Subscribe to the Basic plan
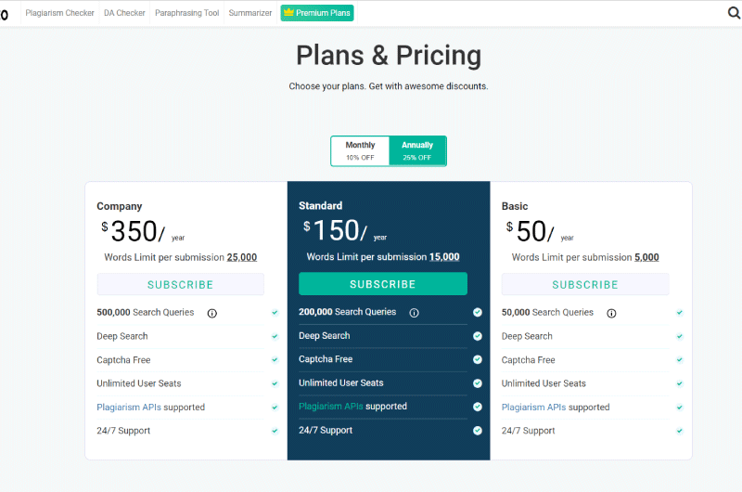Image resolution: width=742 pixels, height=492 pixels. [x=585, y=285]
